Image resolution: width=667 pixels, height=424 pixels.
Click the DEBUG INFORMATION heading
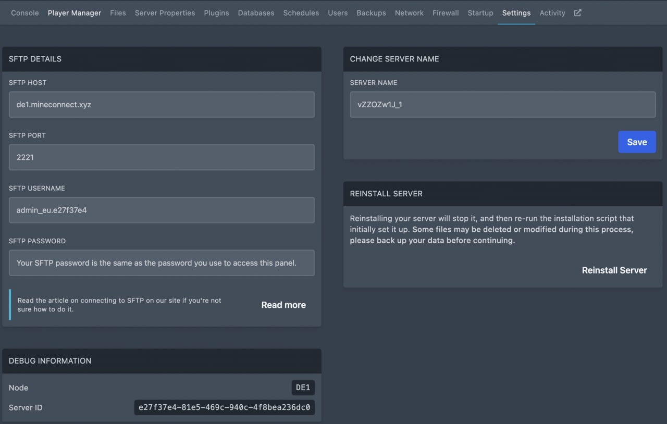coord(50,360)
